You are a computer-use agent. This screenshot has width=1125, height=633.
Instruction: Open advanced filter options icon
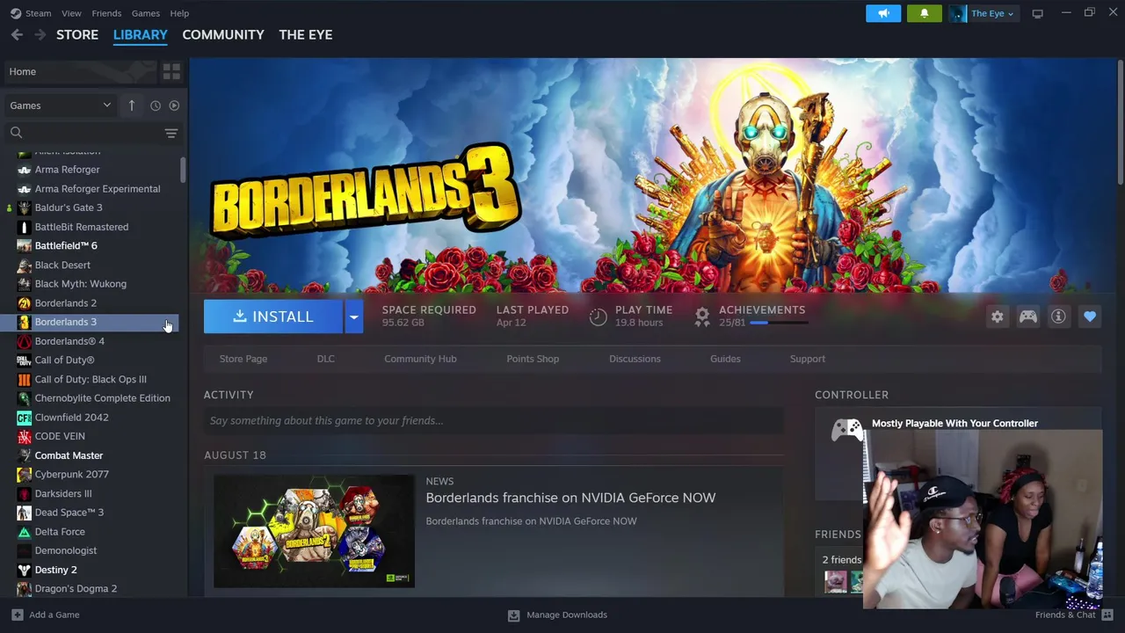coord(171,133)
